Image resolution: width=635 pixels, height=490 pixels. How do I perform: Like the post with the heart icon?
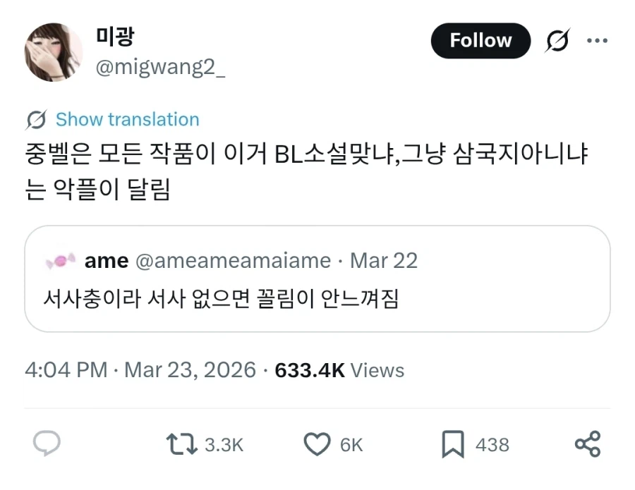[317, 445]
